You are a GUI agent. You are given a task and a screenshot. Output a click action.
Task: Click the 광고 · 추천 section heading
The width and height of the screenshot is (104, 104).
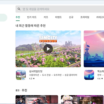click(21, 90)
